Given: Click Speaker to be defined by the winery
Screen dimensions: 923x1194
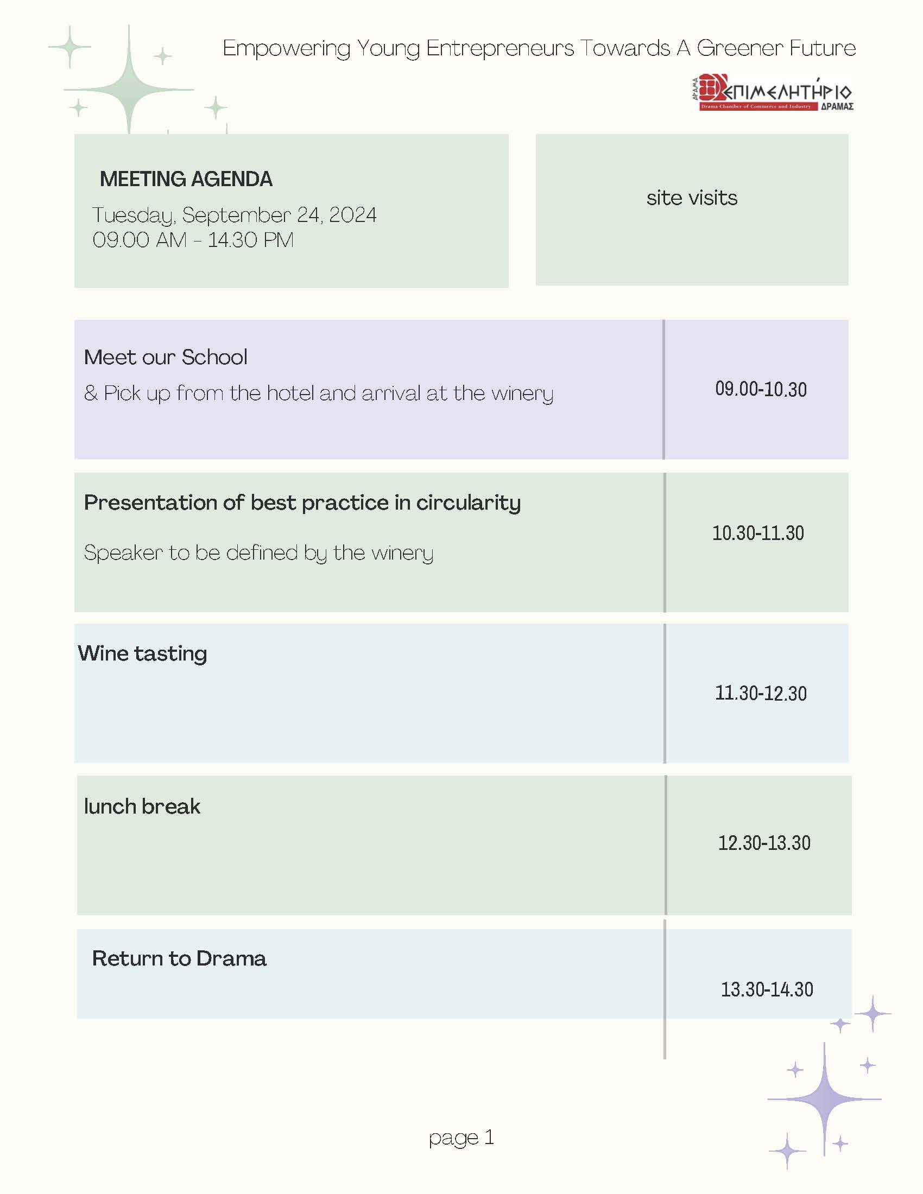Looking at the screenshot, I should click(x=258, y=553).
